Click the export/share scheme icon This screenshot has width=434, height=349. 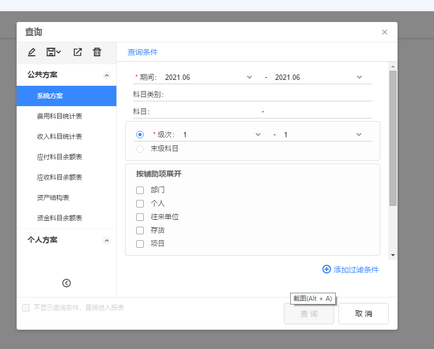pyautogui.click(x=77, y=52)
